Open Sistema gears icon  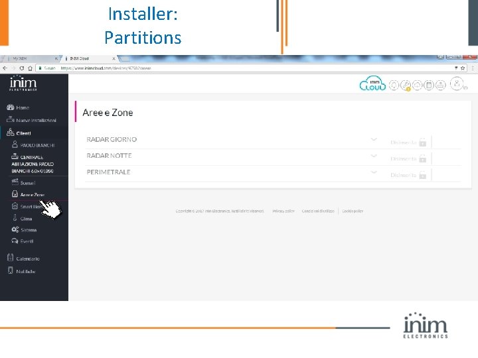(x=15, y=229)
